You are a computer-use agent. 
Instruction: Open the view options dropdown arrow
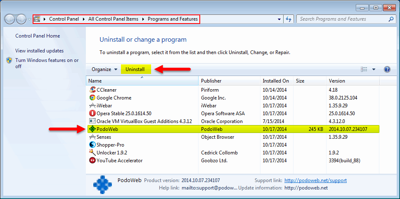click(374, 69)
